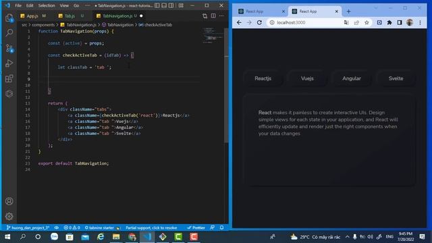The width and height of the screenshot is (432, 243).
Task: Show hidden system tray icons
Action: click(x=347, y=237)
